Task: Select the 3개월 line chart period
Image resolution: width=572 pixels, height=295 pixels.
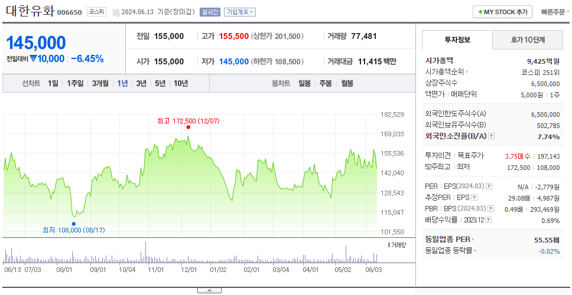Action: [x=100, y=83]
